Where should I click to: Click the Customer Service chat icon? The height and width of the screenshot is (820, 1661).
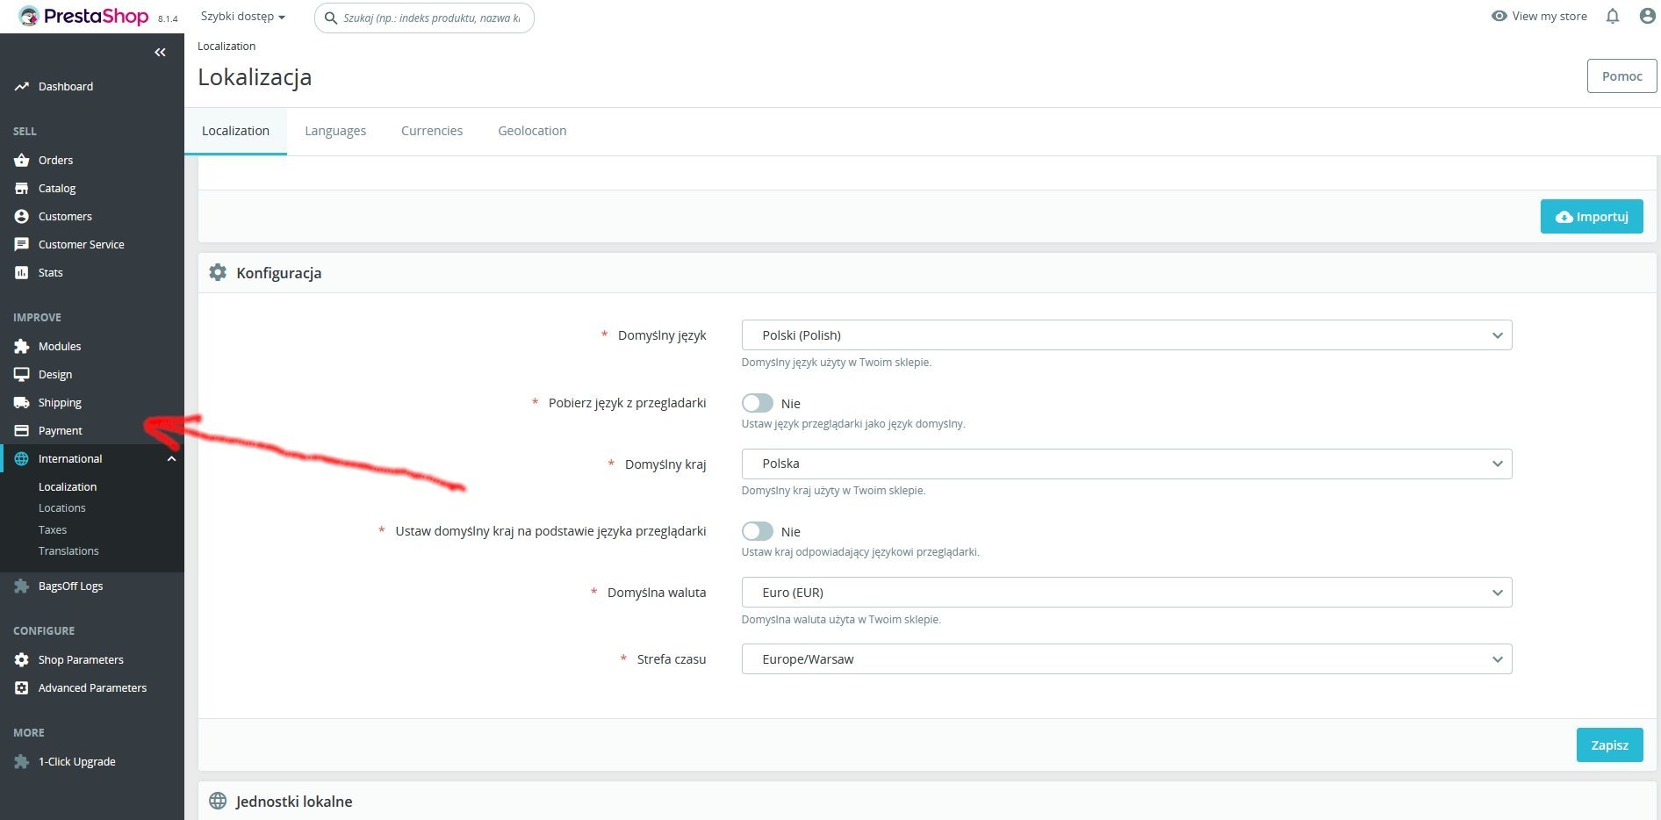[22, 245]
